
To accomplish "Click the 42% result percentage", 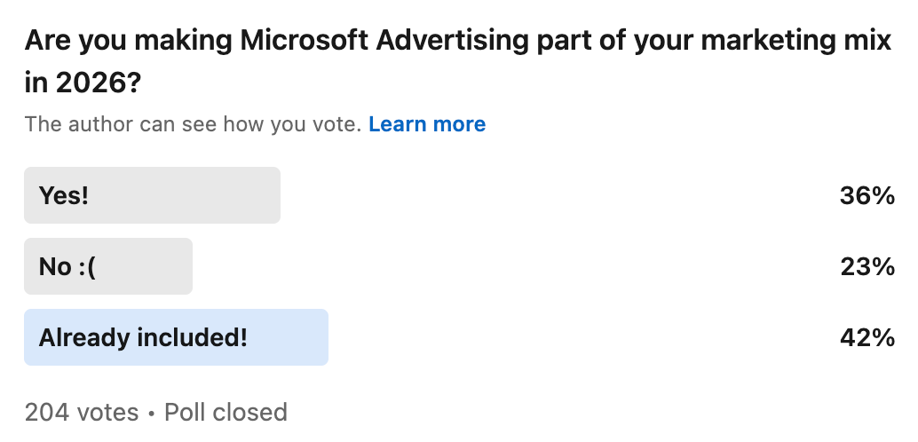I will pos(867,337).
